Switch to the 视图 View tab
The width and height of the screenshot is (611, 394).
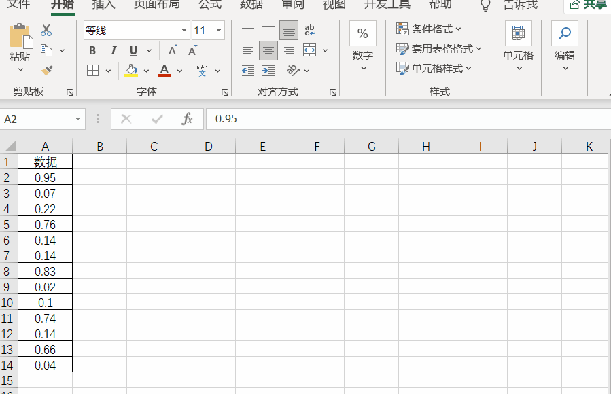[334, 4]
